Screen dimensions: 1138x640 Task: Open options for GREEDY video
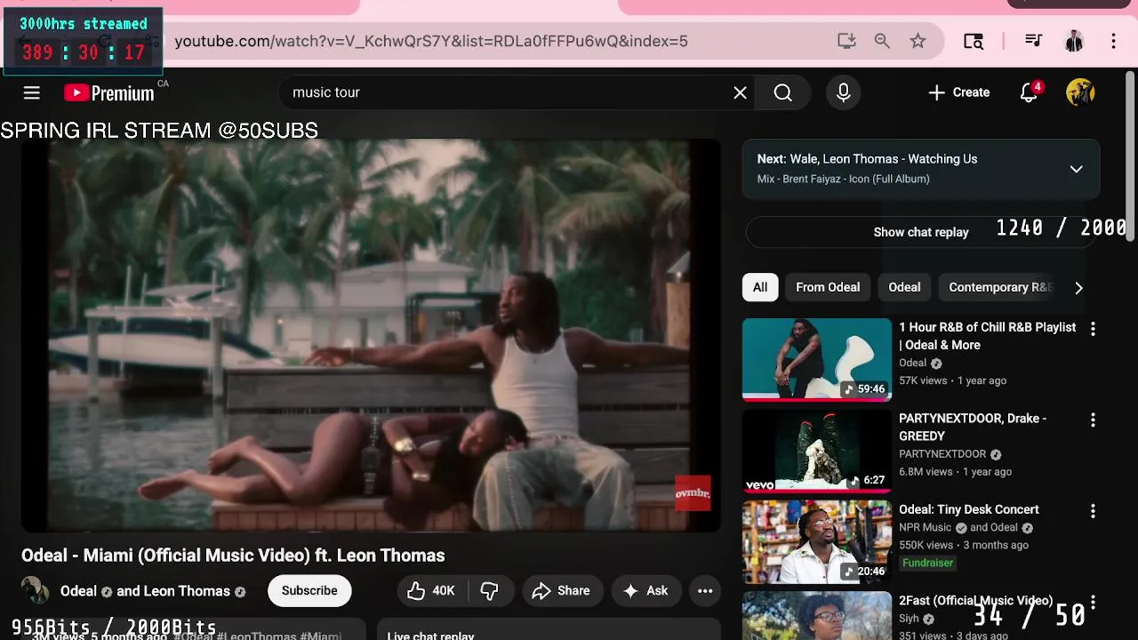click(1093, 420)
